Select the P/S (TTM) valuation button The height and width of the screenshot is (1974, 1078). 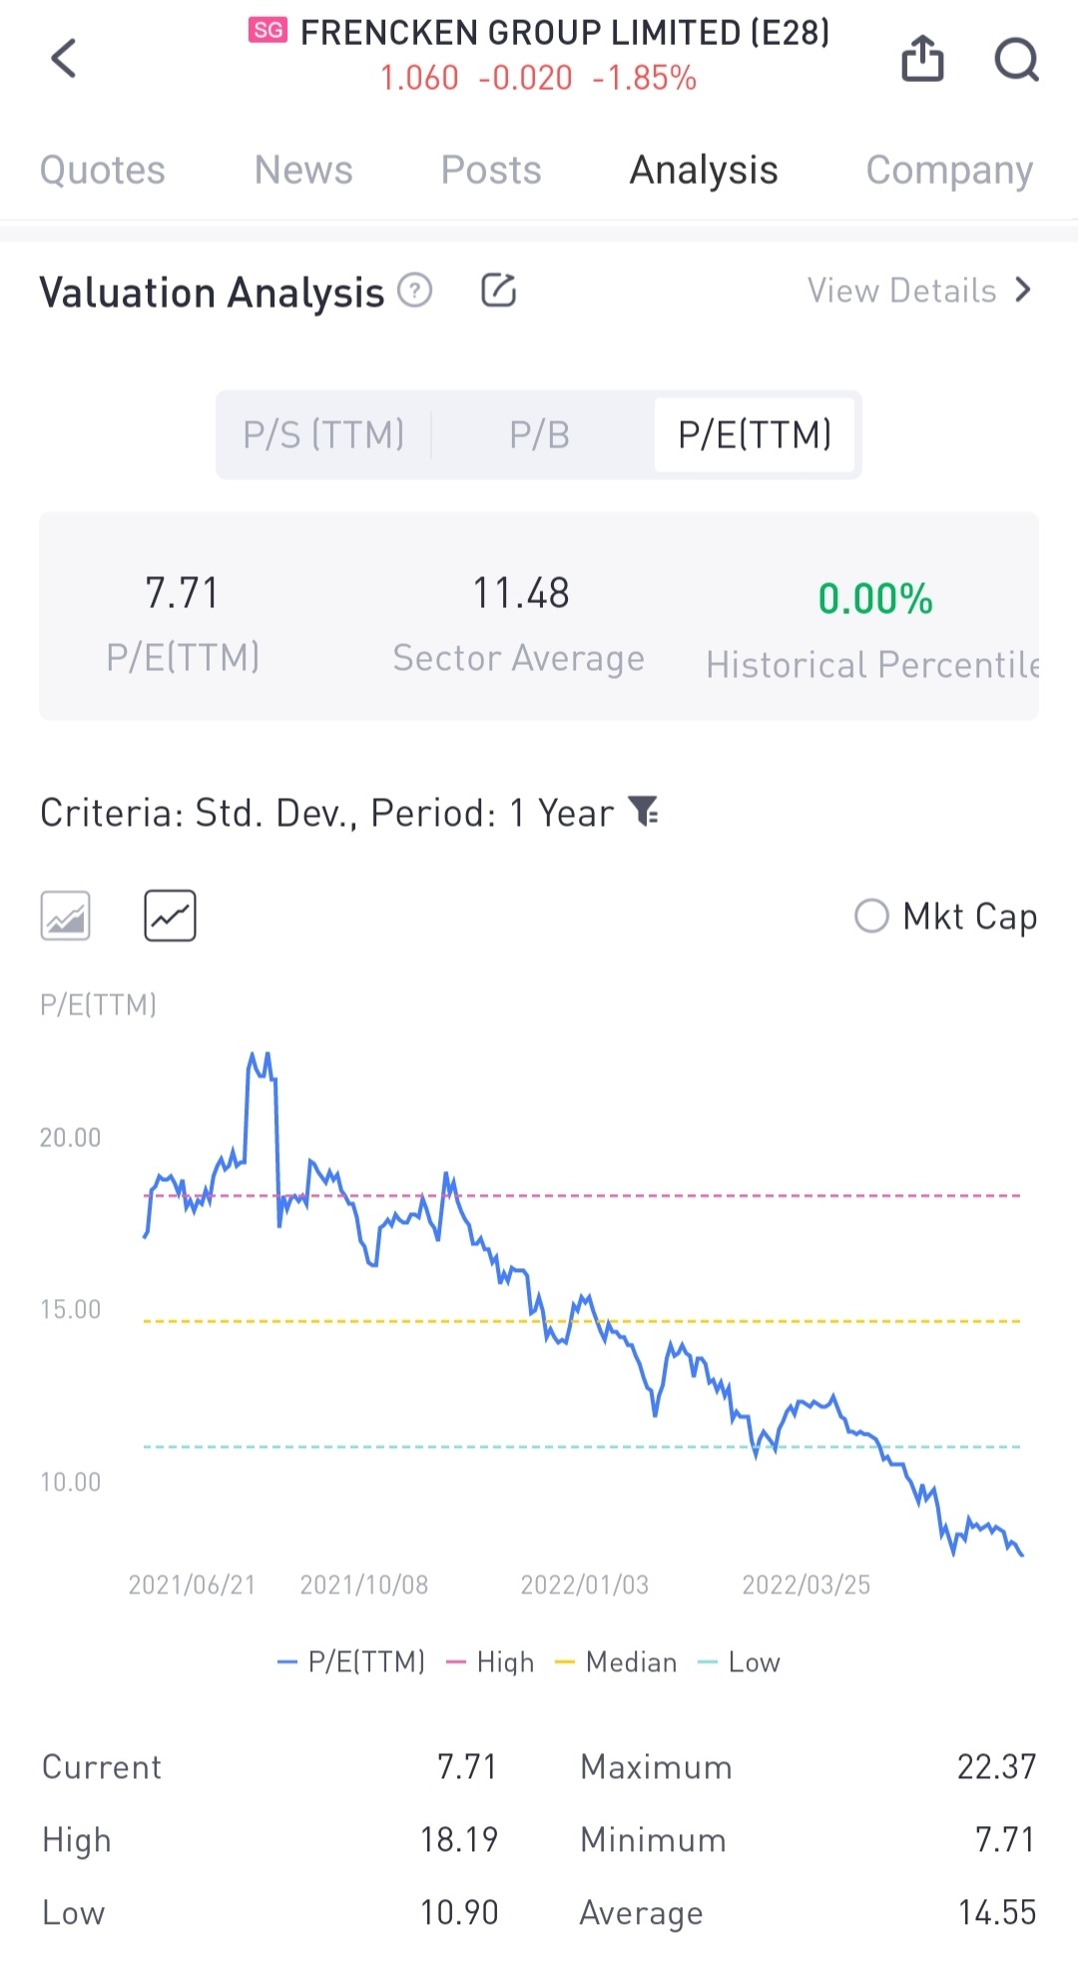pos(323,435)
